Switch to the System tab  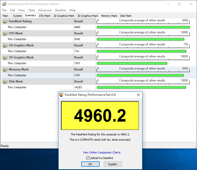[x=18, y=16]
